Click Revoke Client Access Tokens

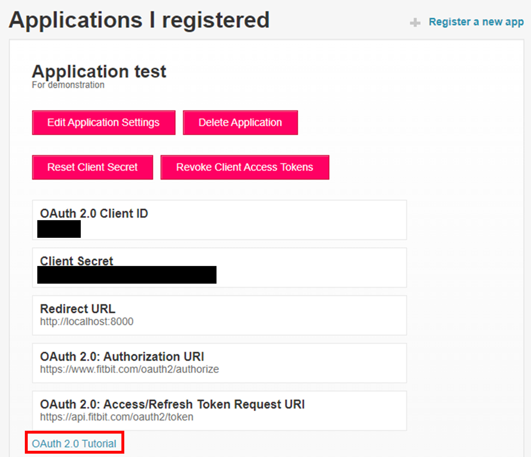[x=244, y=167]
